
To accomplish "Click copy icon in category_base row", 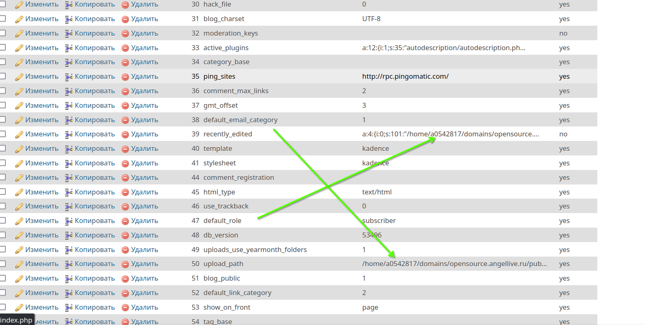I will point(69,62).
